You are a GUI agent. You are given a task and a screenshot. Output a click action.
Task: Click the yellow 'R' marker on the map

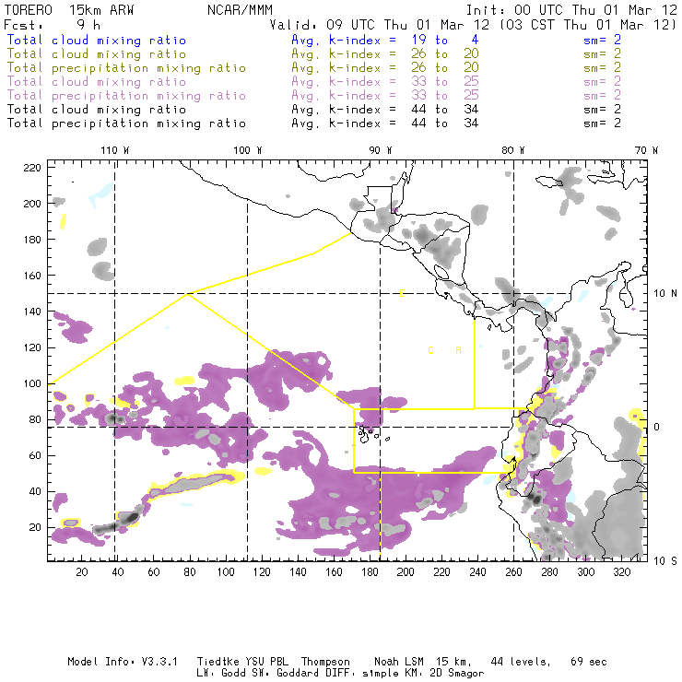[x=458, y=350]
